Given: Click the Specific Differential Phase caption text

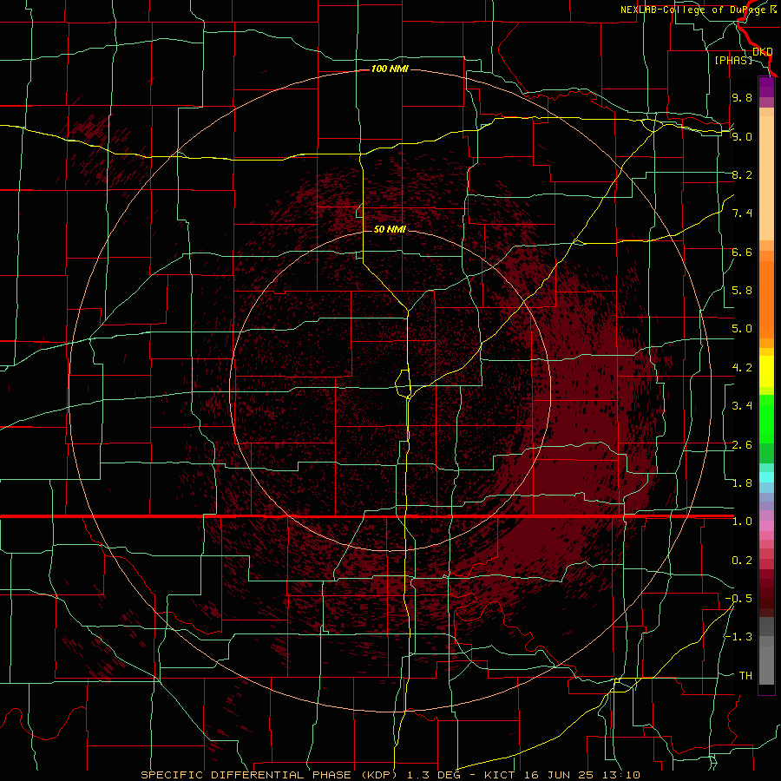Looking at the screenshot, I should pyautogui.click(x=390, y=775).
